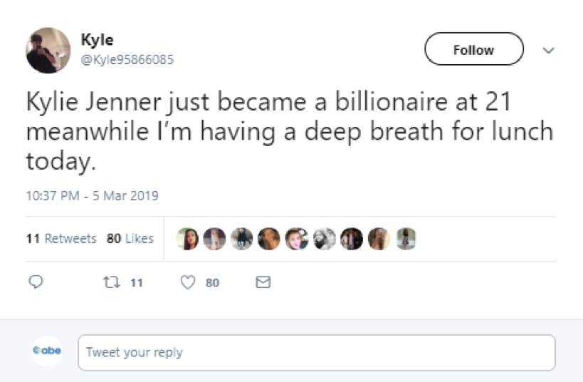The image size is (583, 382).
Task: Click the reply speech bubble icon
Action: coord(36,283)
